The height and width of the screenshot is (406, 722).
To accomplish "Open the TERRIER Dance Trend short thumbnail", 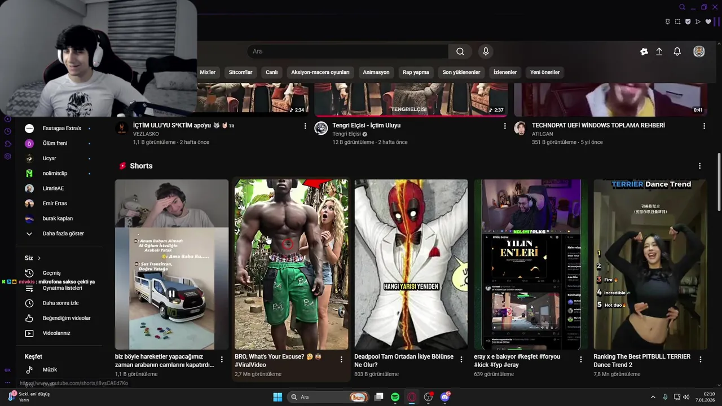I will (x=650, y=264).
